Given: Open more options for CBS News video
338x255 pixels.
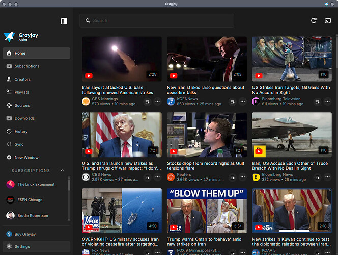Looking at the screenshot, I should click(158, 177).
